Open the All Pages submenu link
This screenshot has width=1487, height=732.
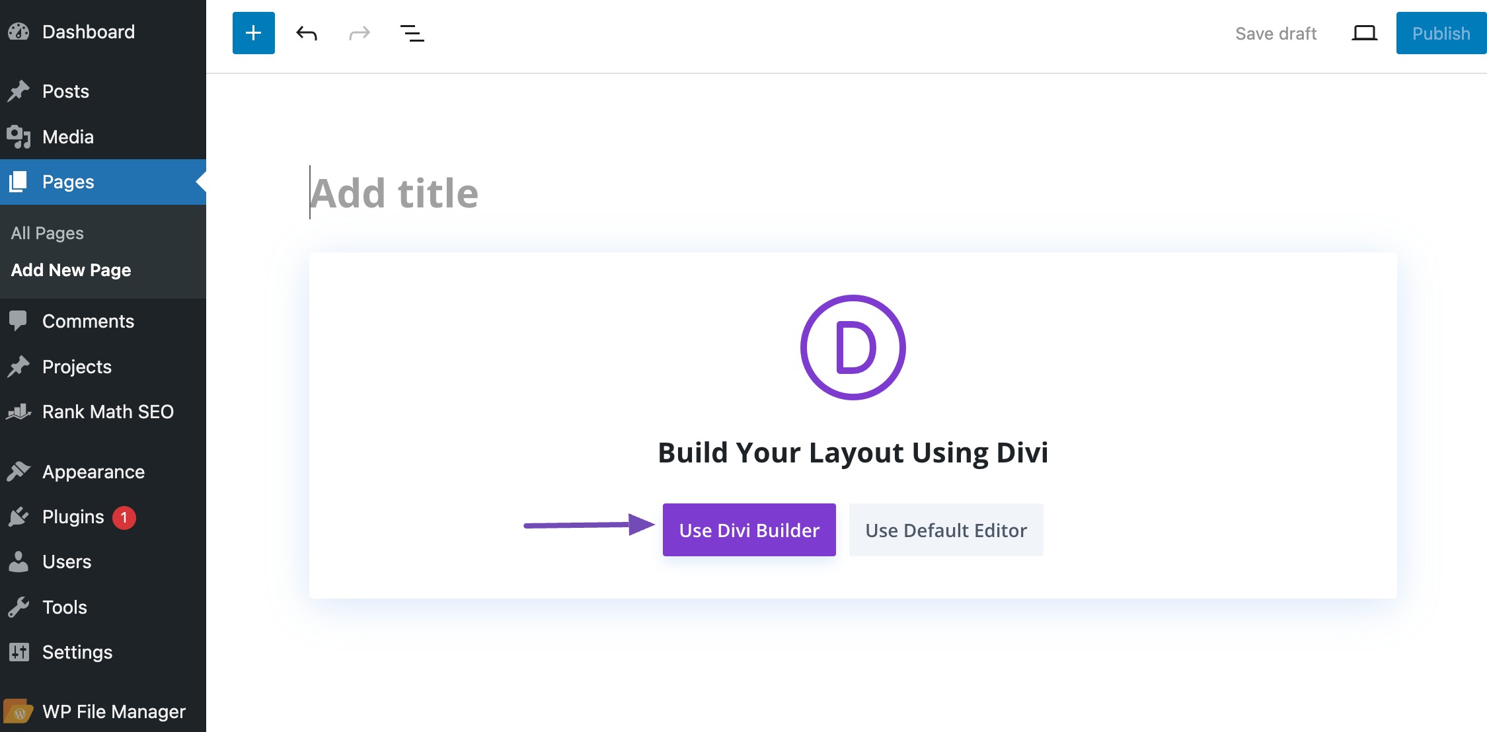pos(48,233)
